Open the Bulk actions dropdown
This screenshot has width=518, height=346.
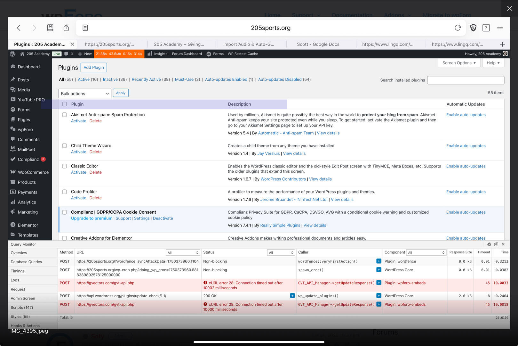coord(85,94)
